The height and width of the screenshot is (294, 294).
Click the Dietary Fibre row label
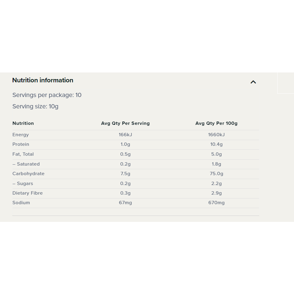[x=28, y=193]
